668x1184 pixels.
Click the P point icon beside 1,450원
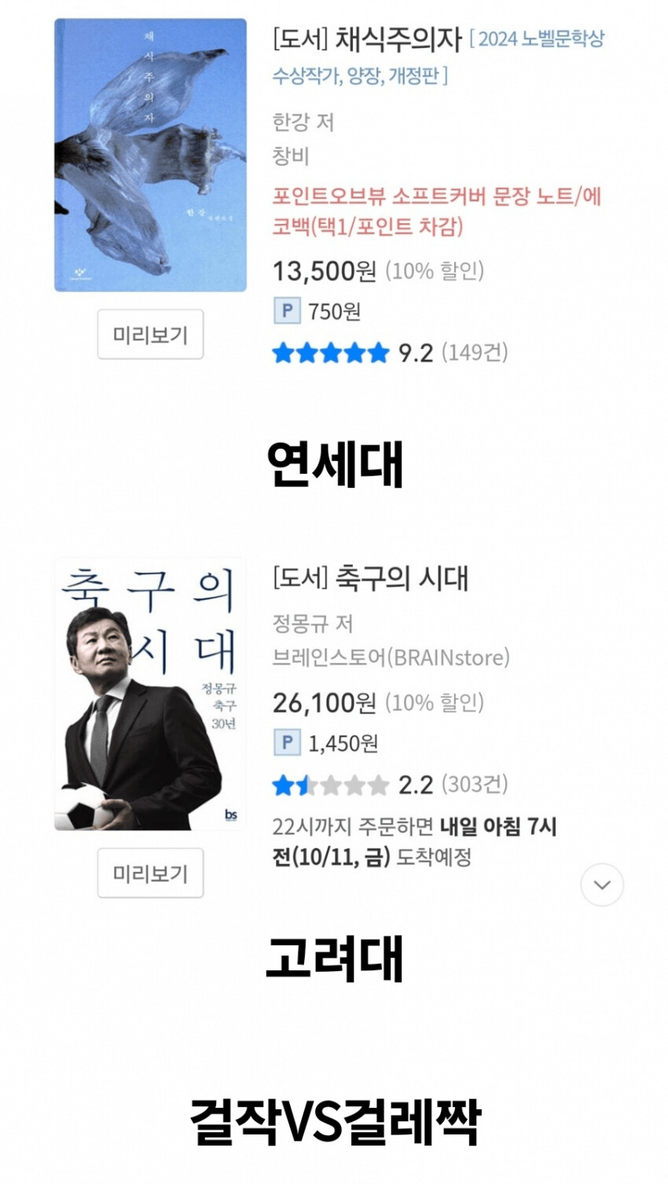tap(286, 742)
